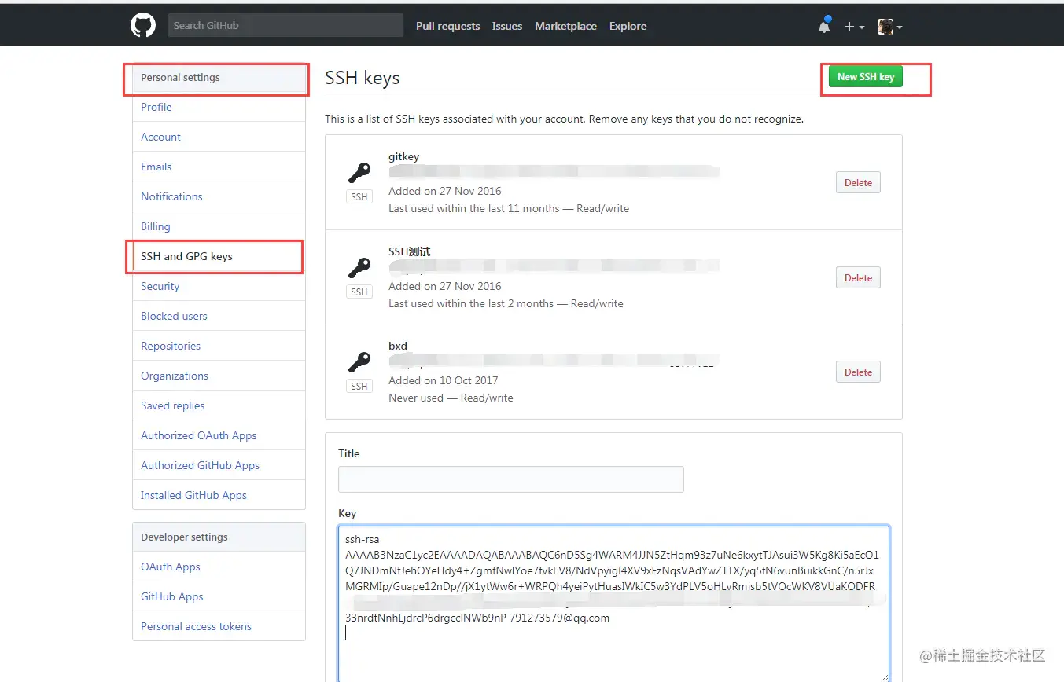This screenshot has height=682, width=1064.
Task: Open the user avatar menu
Action: [x=889, y=26]
